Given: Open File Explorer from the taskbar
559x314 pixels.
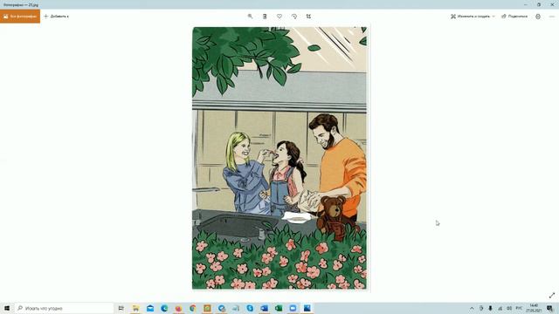Looking at the screenshot, I should tap(136, 308).
